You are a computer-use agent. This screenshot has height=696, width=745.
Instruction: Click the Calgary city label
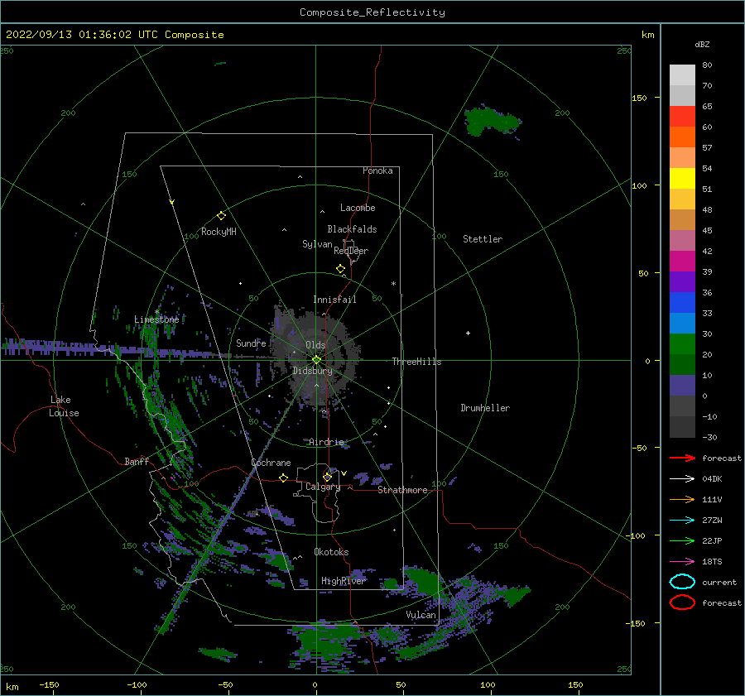click(x=323, y=487)
